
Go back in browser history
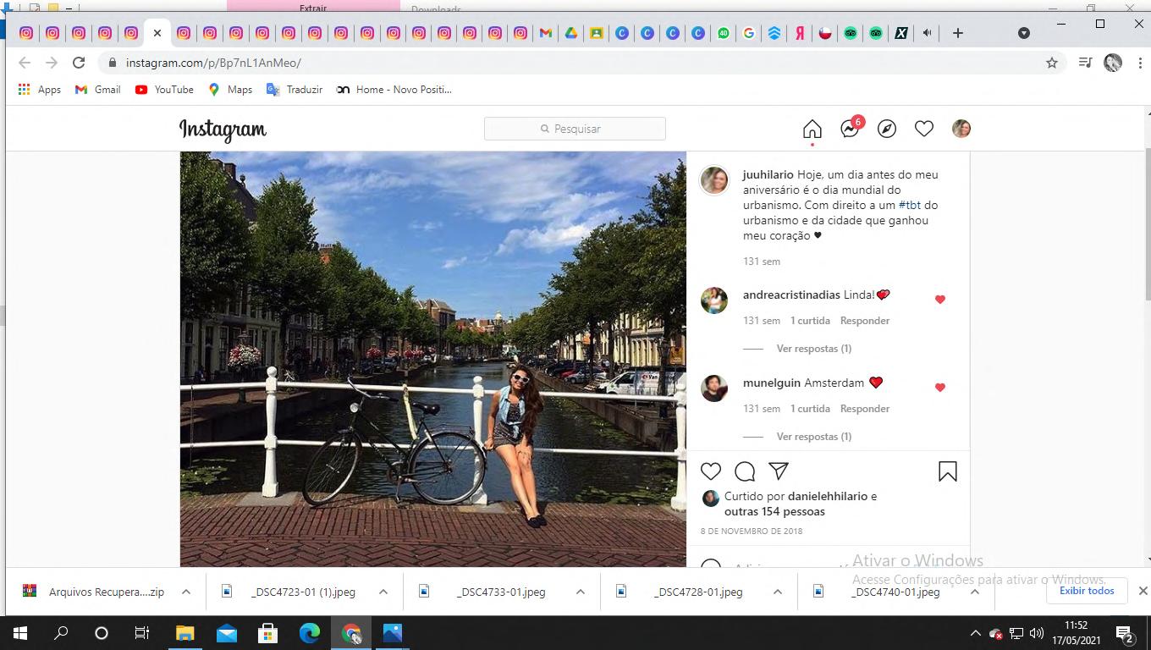pos(25,63)
